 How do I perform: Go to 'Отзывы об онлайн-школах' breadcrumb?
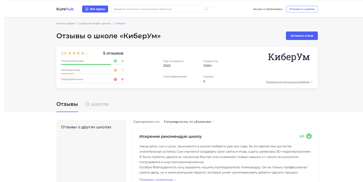[x=94, y=24]
